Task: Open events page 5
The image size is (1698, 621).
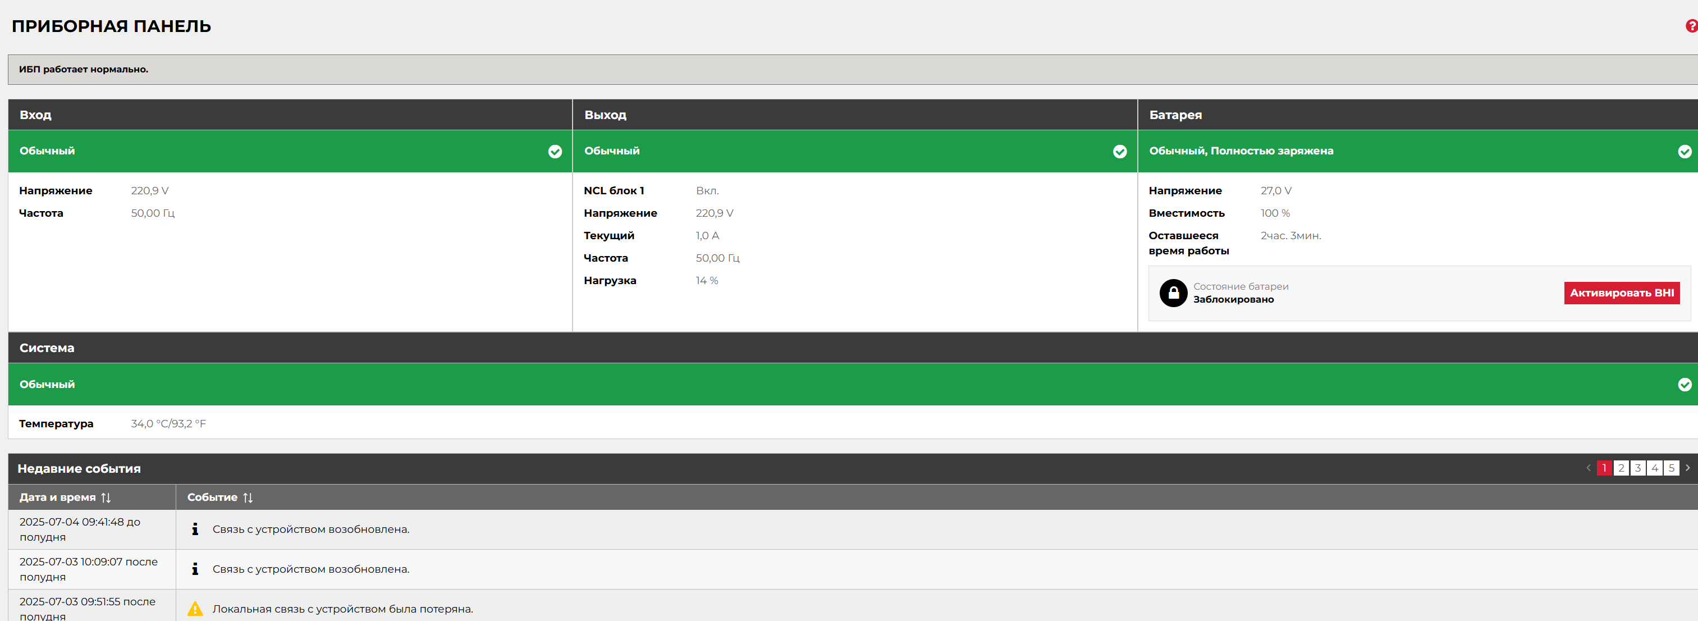Action: tap(1671, 468)
